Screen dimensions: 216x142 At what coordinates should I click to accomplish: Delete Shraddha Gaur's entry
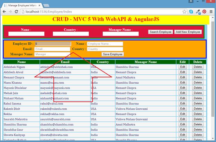198,130
